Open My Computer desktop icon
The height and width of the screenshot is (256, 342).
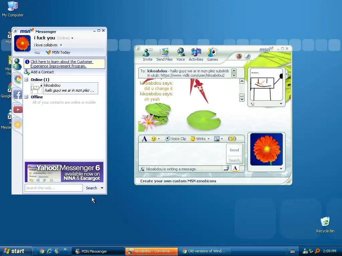click(13, 9)
